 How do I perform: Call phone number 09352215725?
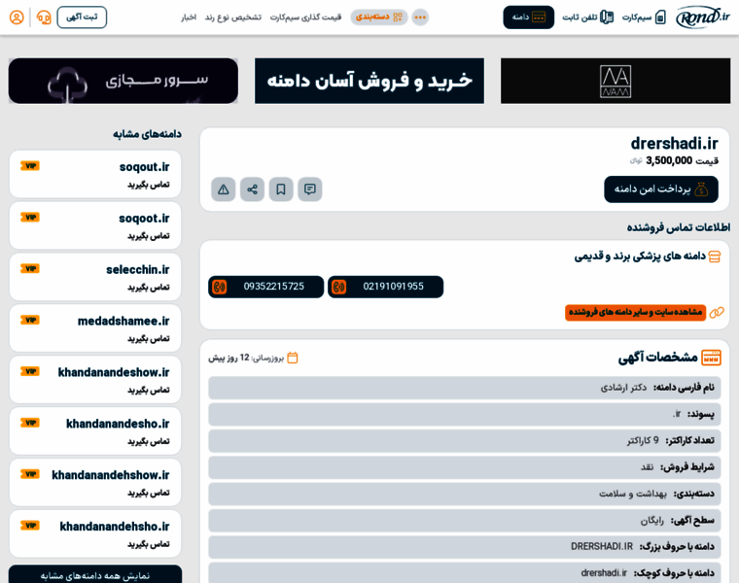point(265,287)
